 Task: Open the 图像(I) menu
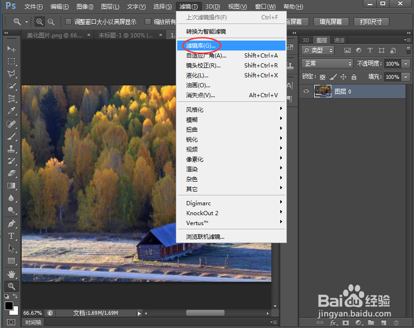point(85,6)
